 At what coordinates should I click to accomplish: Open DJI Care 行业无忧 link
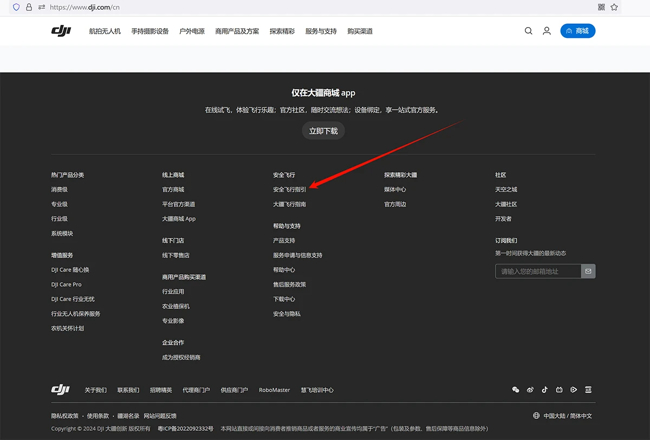73,299
